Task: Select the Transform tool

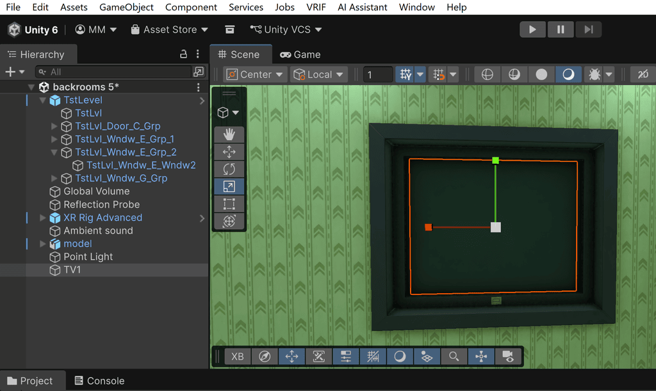Action: pyautogui.click(x=229, y=221)
